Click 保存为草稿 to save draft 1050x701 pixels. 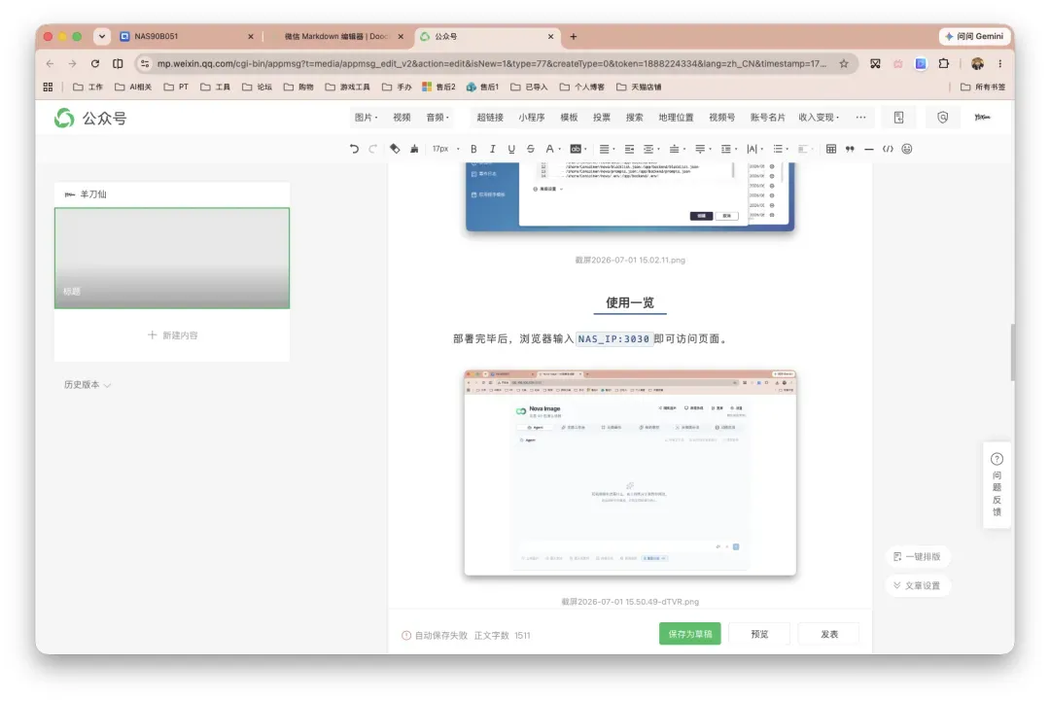click(689, 634)
